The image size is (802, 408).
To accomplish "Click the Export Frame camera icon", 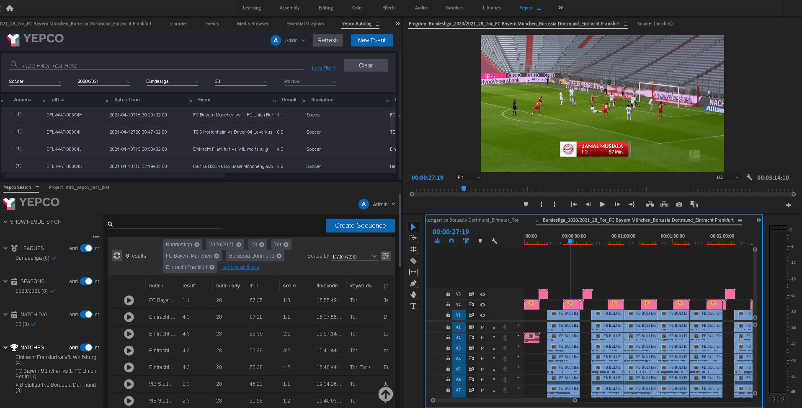I will [679, 204].
